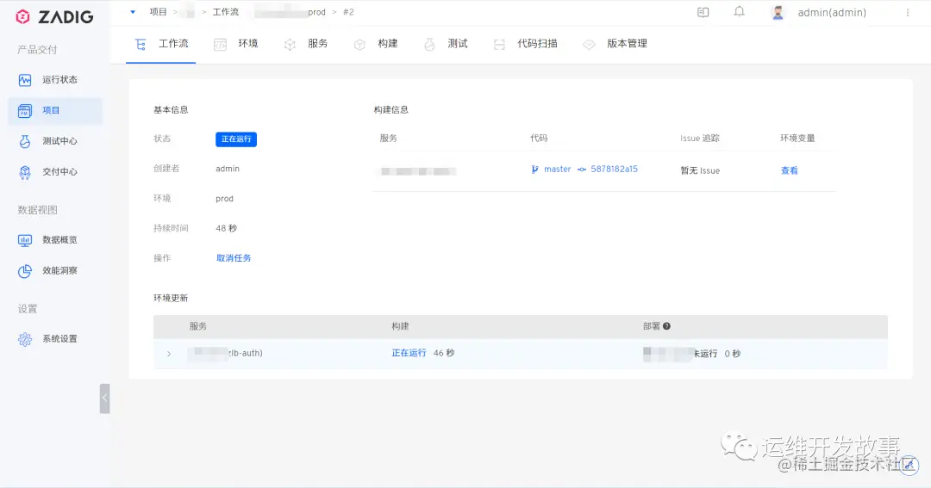Switch to the 测试 tab
This screenshot has width=931, height=488.
(x=458, y=43)
